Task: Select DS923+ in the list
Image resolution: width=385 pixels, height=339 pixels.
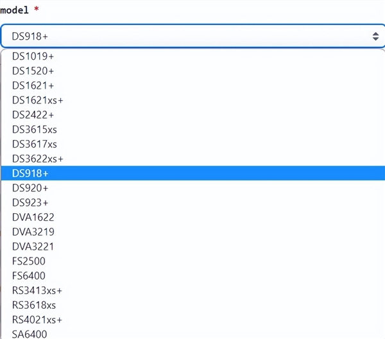Action: coord(193,203)
